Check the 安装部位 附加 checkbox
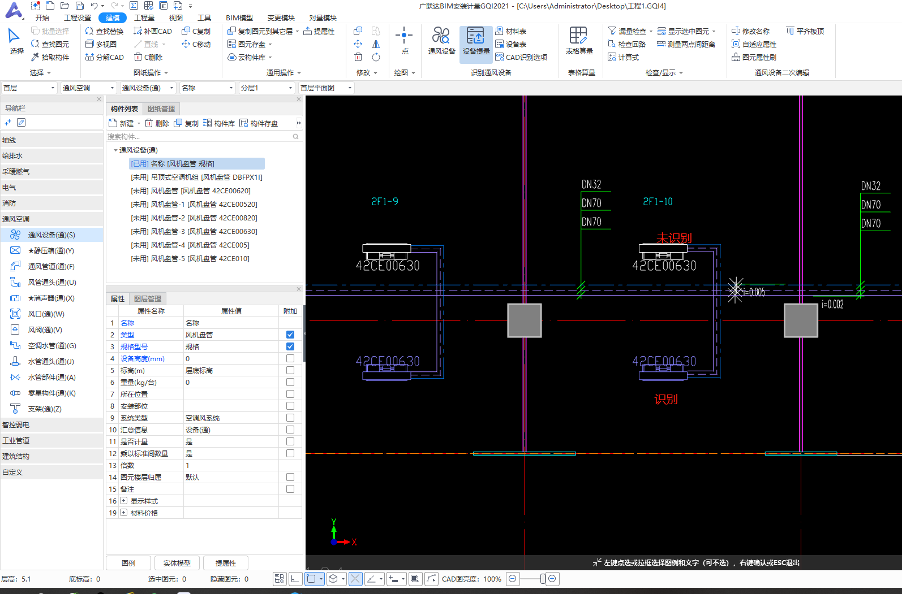Screen dimensions: 902x594 [290, 406]
